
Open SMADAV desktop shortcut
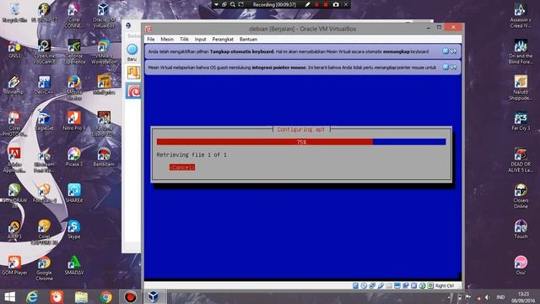74,266
